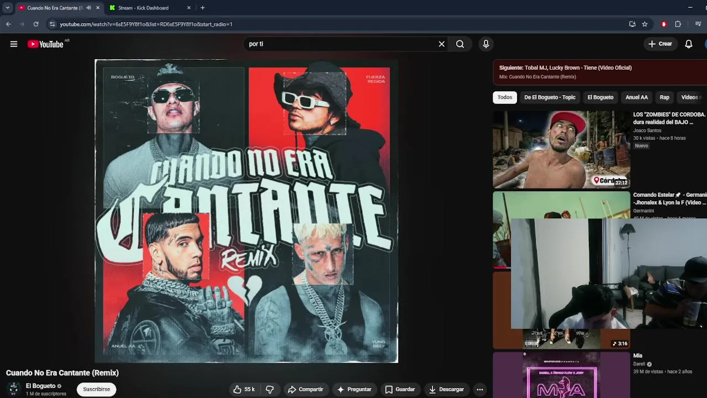The image size is (707, 398).
Task: Open the red extension icon
Action: (x=664, y=24)
